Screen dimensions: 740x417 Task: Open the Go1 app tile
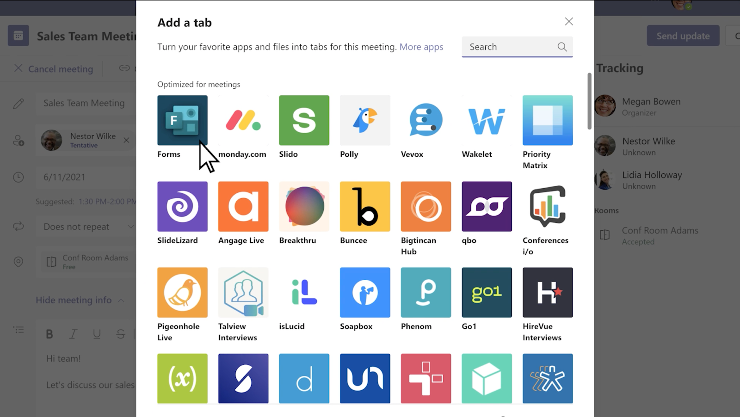tap(487, 292)
